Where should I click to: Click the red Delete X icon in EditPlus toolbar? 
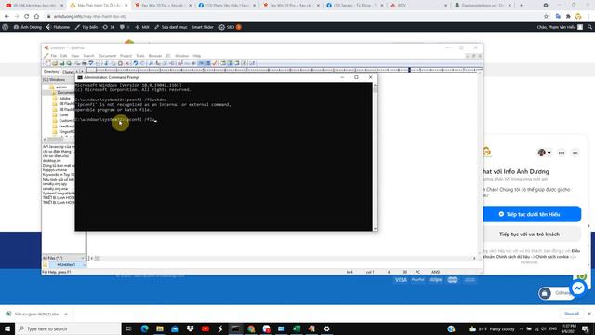127,63
